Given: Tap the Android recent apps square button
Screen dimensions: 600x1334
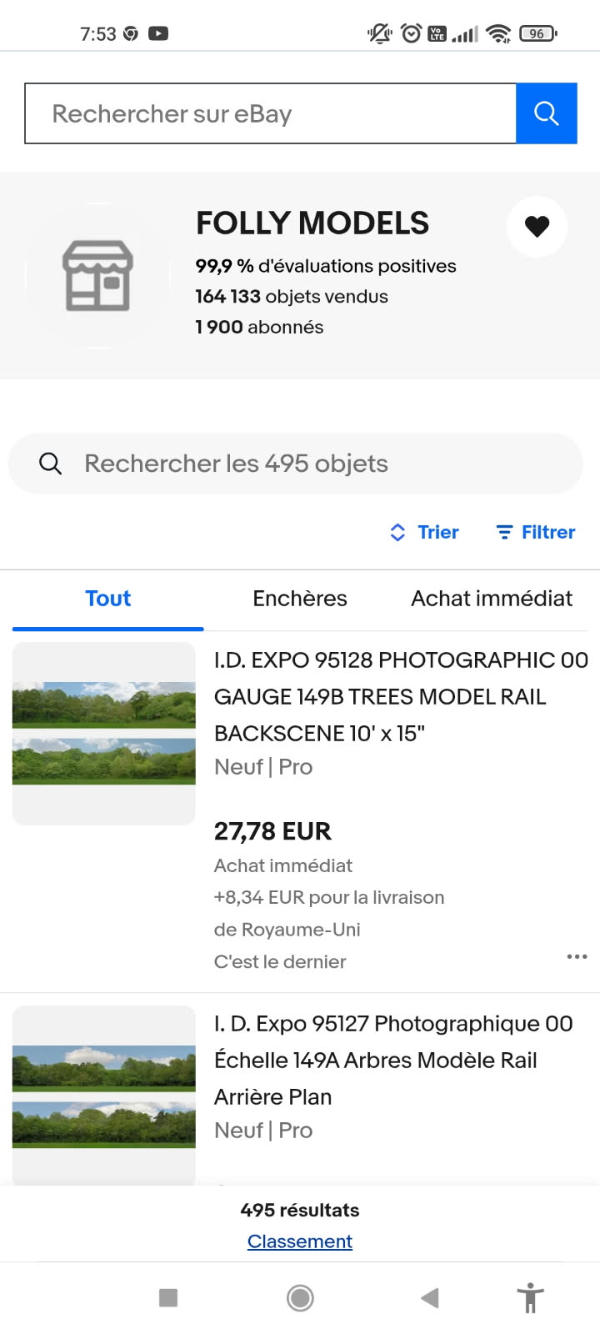Looking at the screenshot, I should point(168,1297).
